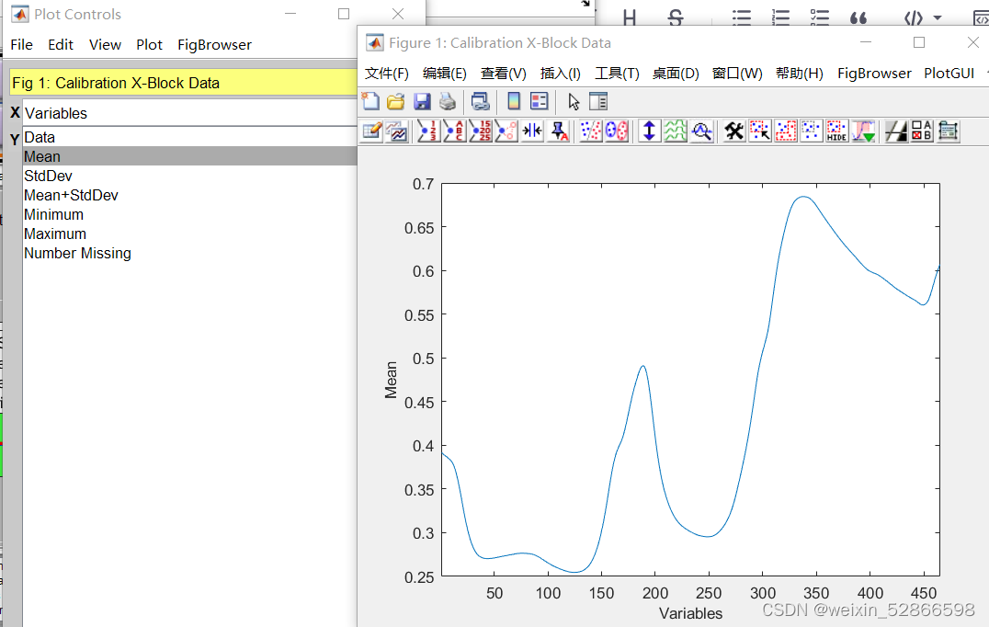Open plot settings with the wrench icon
The width and height of the screenshot is (989, 627).
[733, 131]
